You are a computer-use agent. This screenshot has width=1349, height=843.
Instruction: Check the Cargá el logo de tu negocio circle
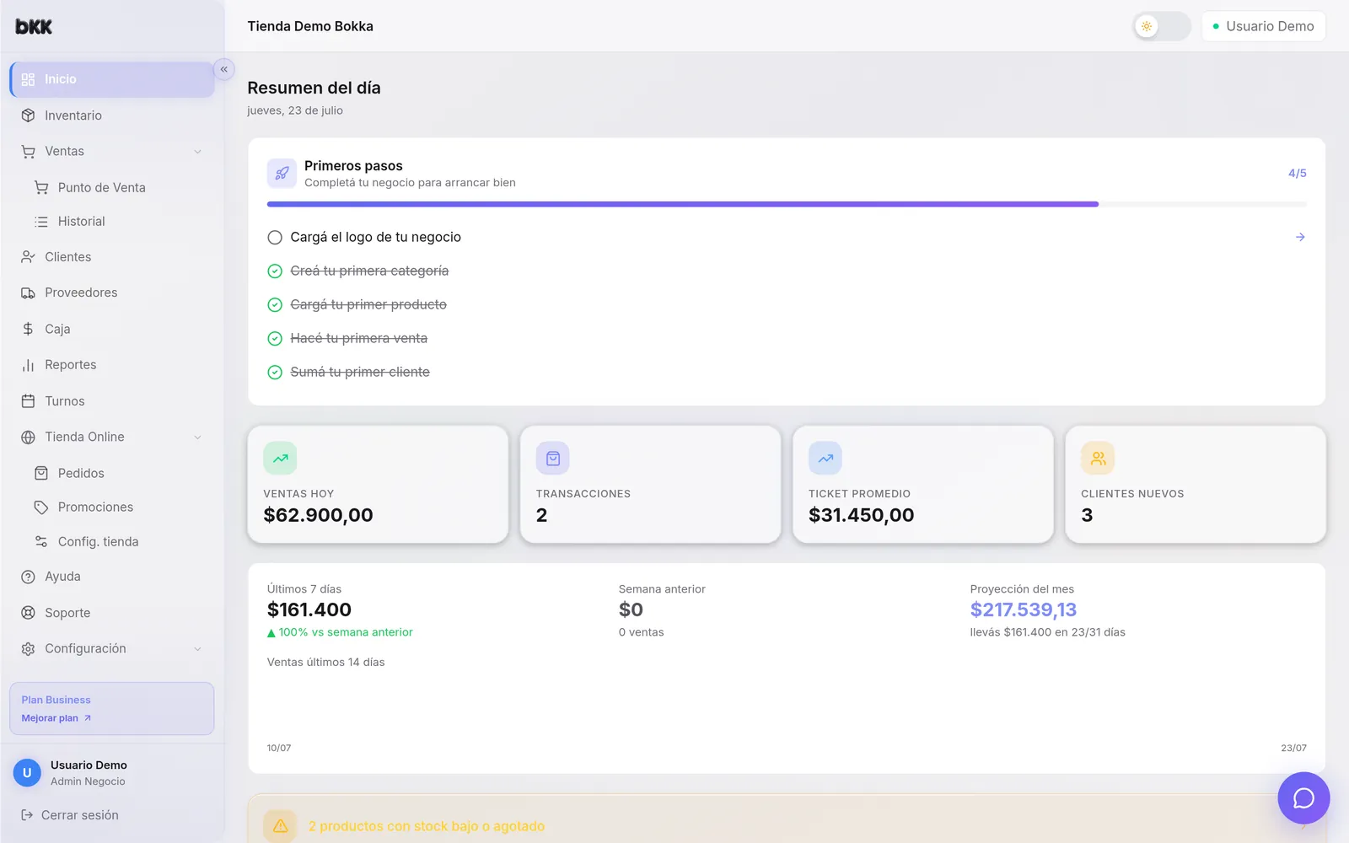coord(275,238)
